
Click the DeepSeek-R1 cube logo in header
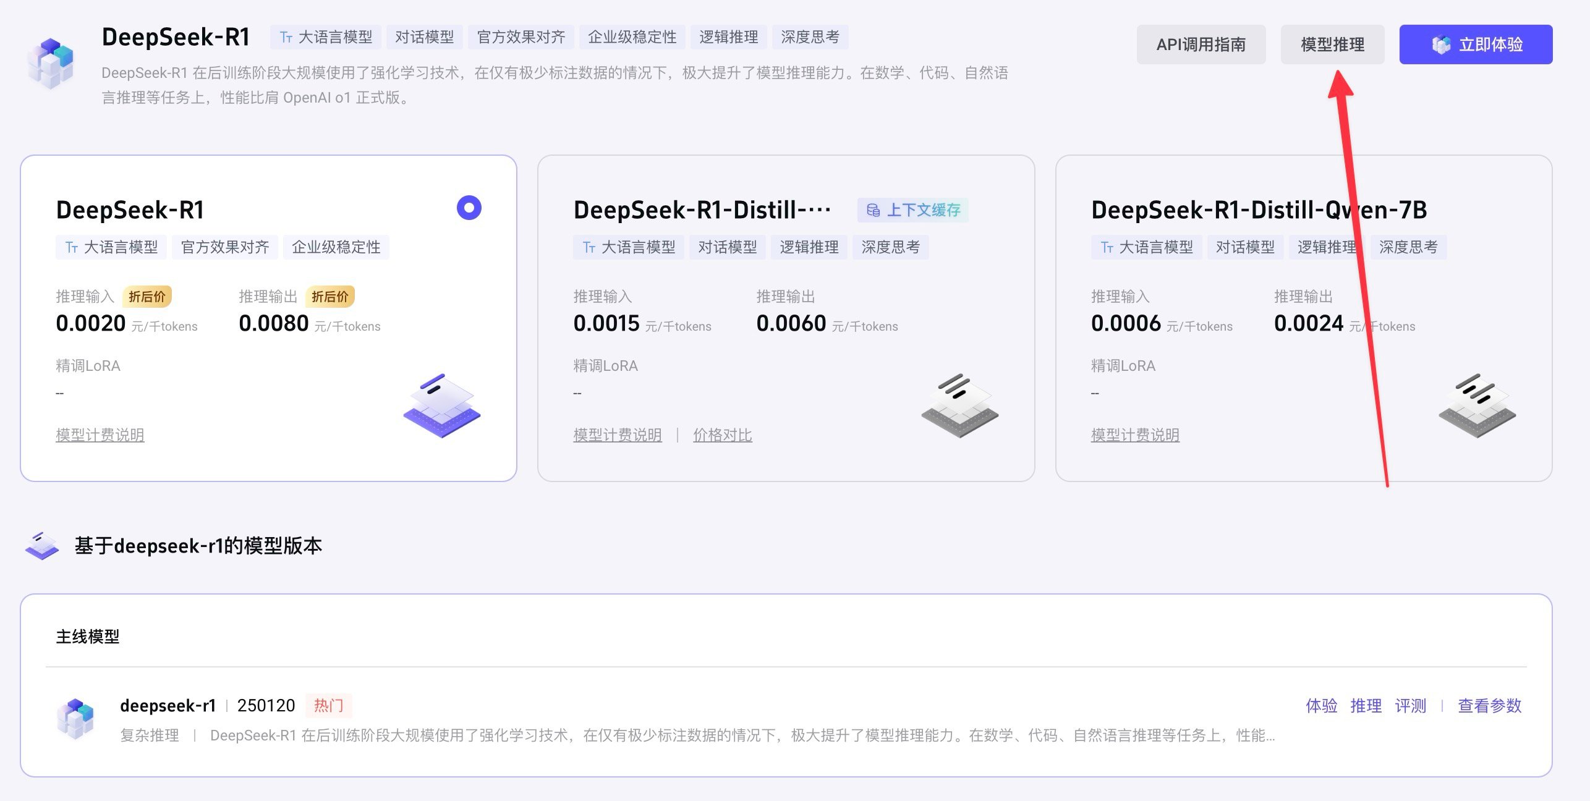pos(51,63)
